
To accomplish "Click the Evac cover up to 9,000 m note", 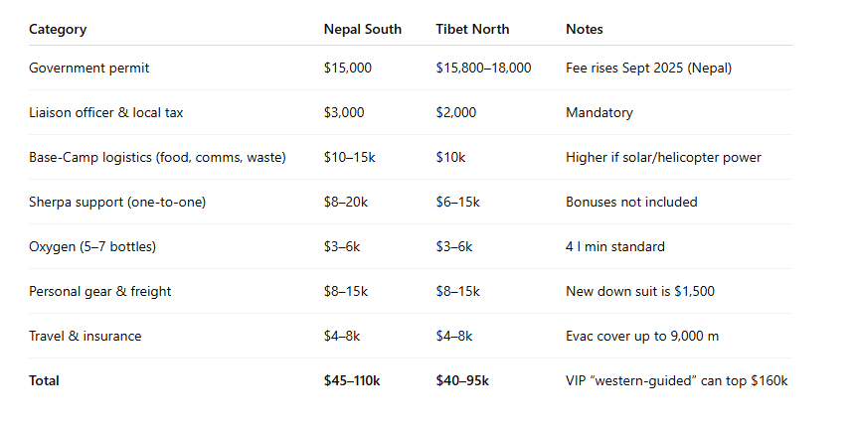I will click(642, 337).
